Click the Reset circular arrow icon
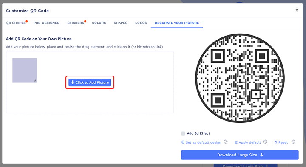Viewport: 306px width, 167px height. pyautogui.click(x=276, y=142)
